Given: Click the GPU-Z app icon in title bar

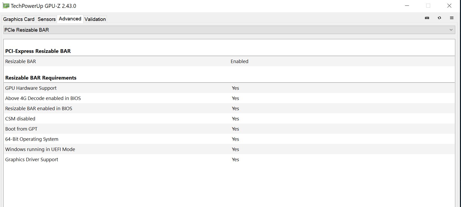Looking at the screenshot, I should click(x=6, y=6).
